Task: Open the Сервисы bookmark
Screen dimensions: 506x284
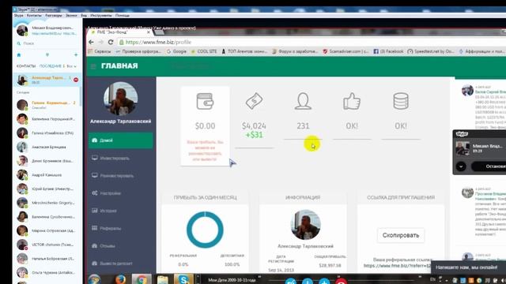Action: point(100,51)
